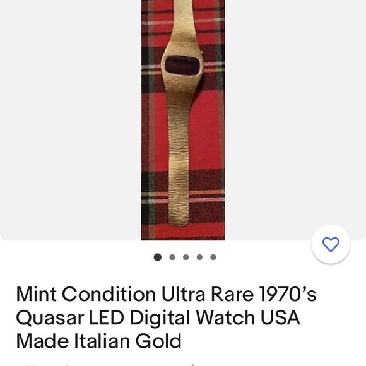Select the first image pagination dot
Image resolution: width=366 pixels, height=366 pixels.
[158, 257]
